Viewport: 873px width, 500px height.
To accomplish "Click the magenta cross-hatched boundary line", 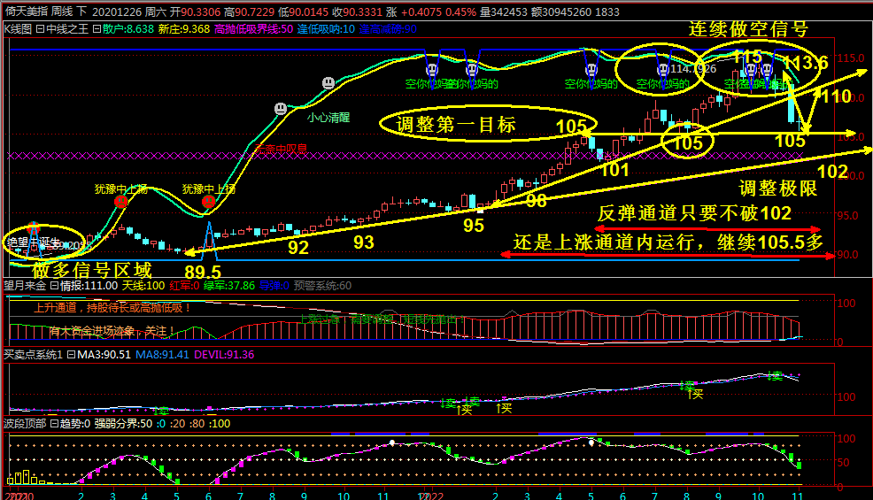I will coord(443,156).
